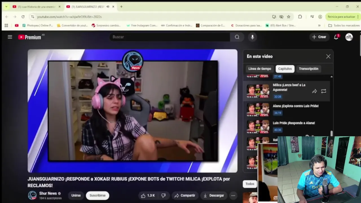Click the 36:19 chapter timestamp

tap(278, 113)
